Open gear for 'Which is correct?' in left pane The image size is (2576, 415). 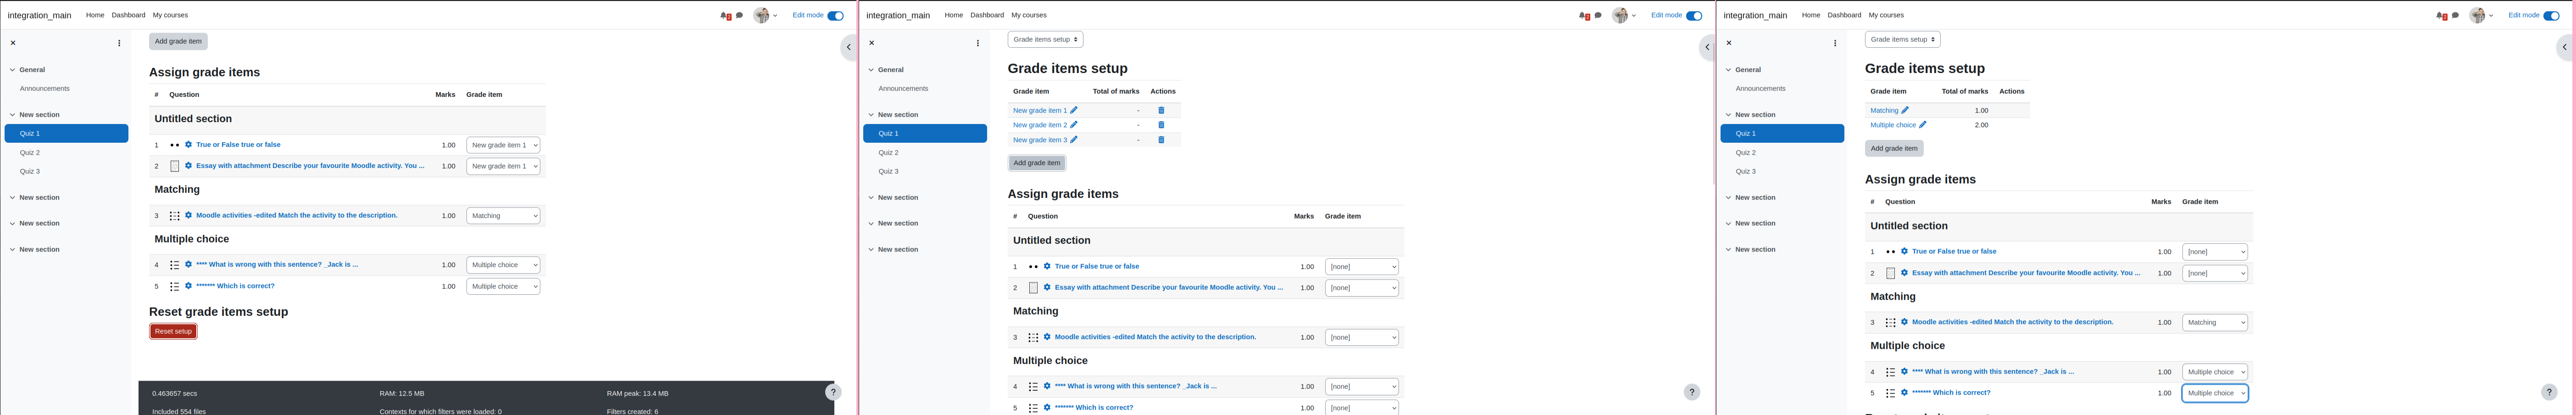[x=188, y=286]
